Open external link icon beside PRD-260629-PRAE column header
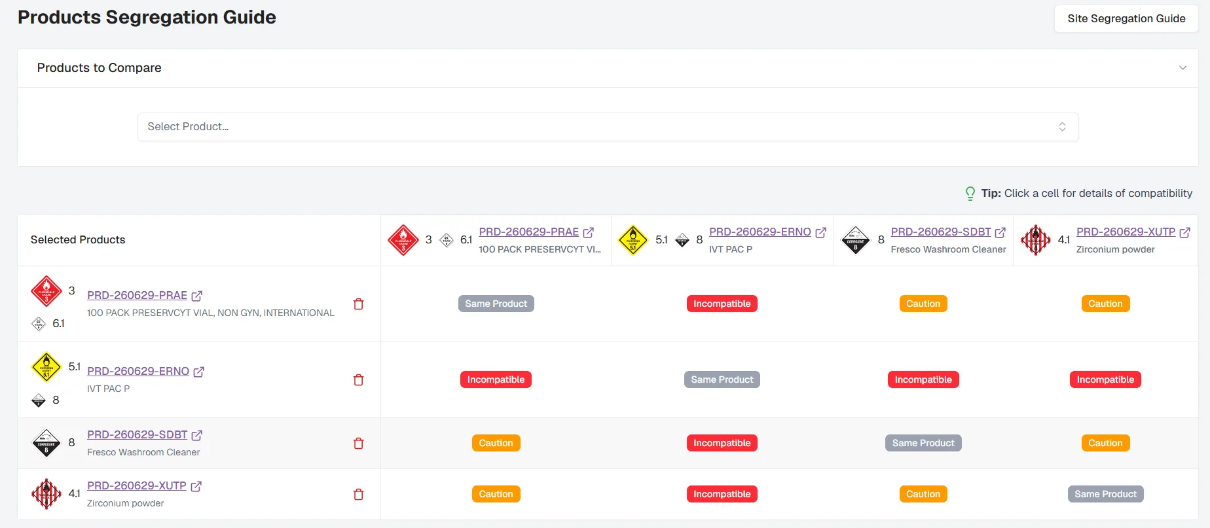The width and height of the screenshot is (1210, 528). [x=589, y=232]
